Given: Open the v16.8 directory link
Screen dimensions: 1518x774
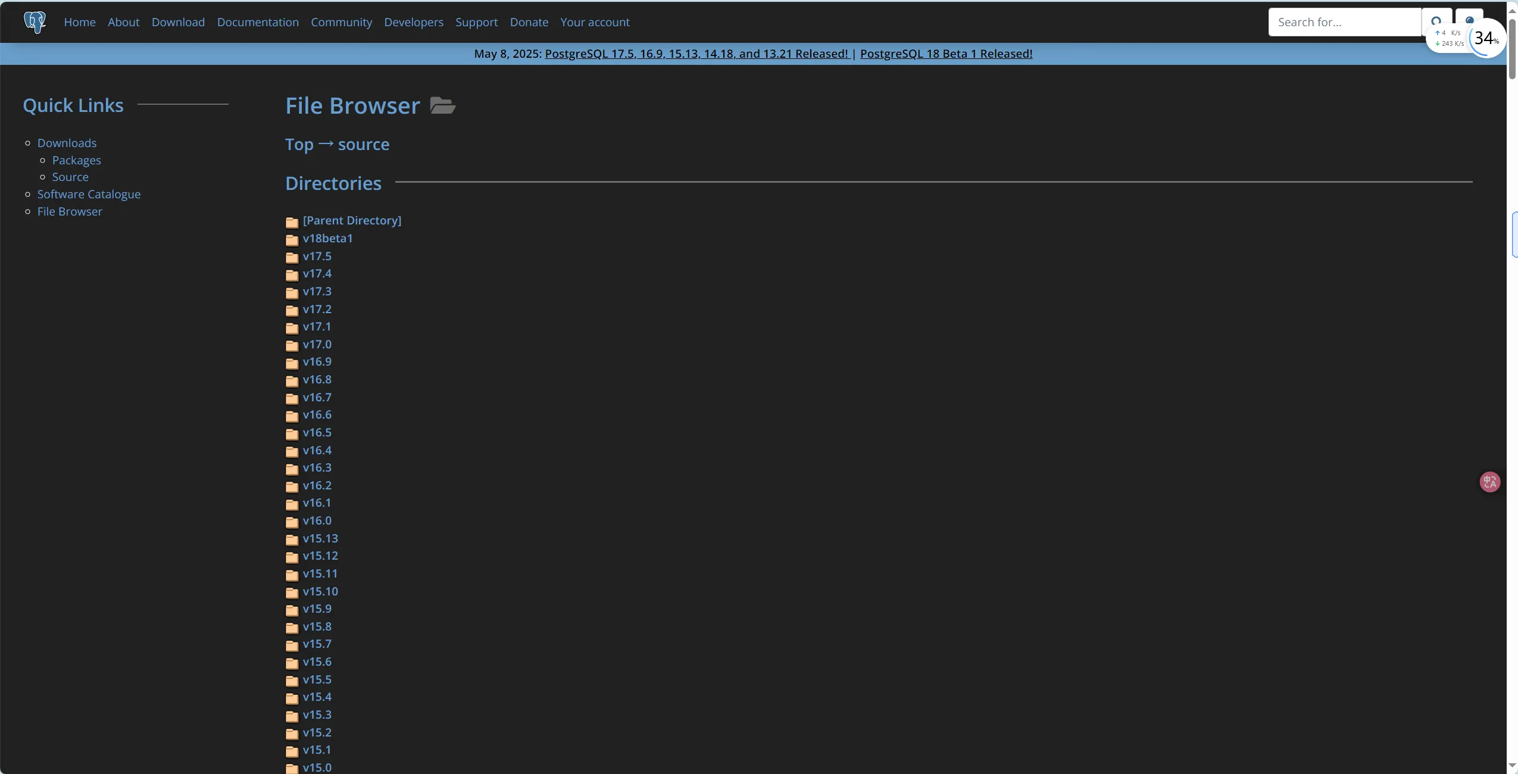Looking at the screenshot, I should click(317, 379).
